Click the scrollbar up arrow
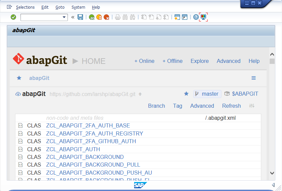 272,54
